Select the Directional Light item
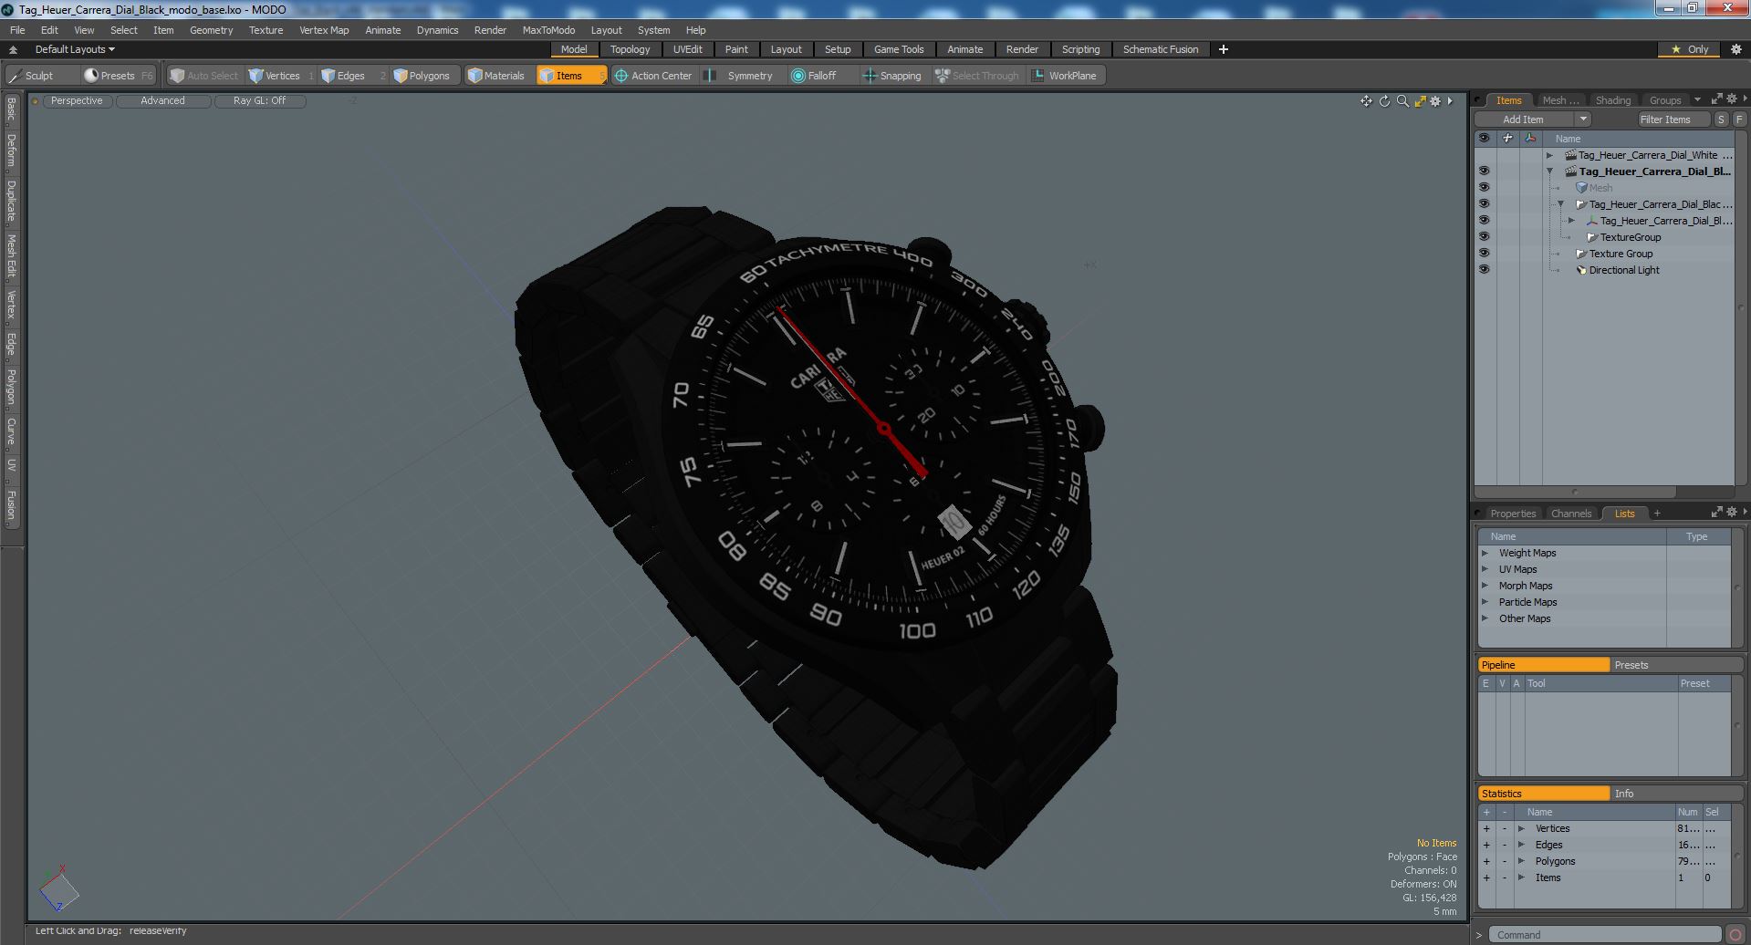Image resolution: width=1751 pixels, height=945 pixels. point(1624,270)
